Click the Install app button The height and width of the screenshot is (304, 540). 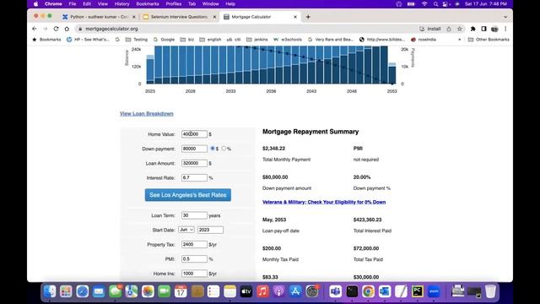click(x=430, y=29)
